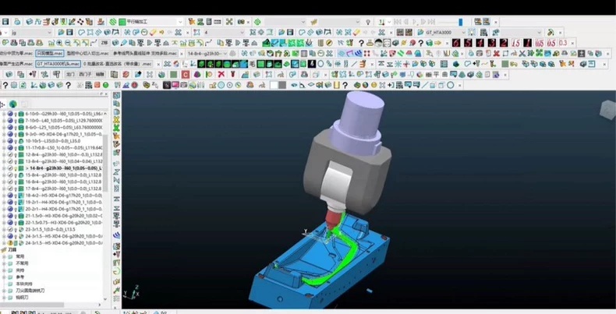Click the red X delete icon in toolbar
The image size is (616, 314).
[x=221, y=74]
